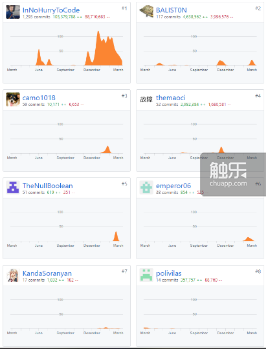Open emperor06 green identicon avatar
This screenshot has width=266, height=349.
[146, 187]
